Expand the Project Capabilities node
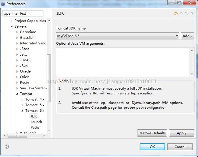This screenshot has width=198, height=157. (x=12, y=21)
